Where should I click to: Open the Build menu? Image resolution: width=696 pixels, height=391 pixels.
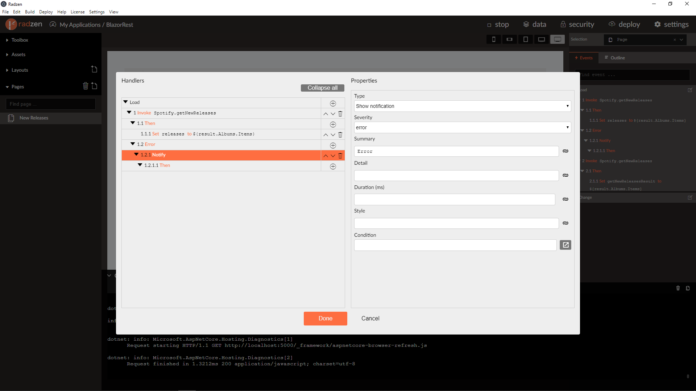click(30, 12)
